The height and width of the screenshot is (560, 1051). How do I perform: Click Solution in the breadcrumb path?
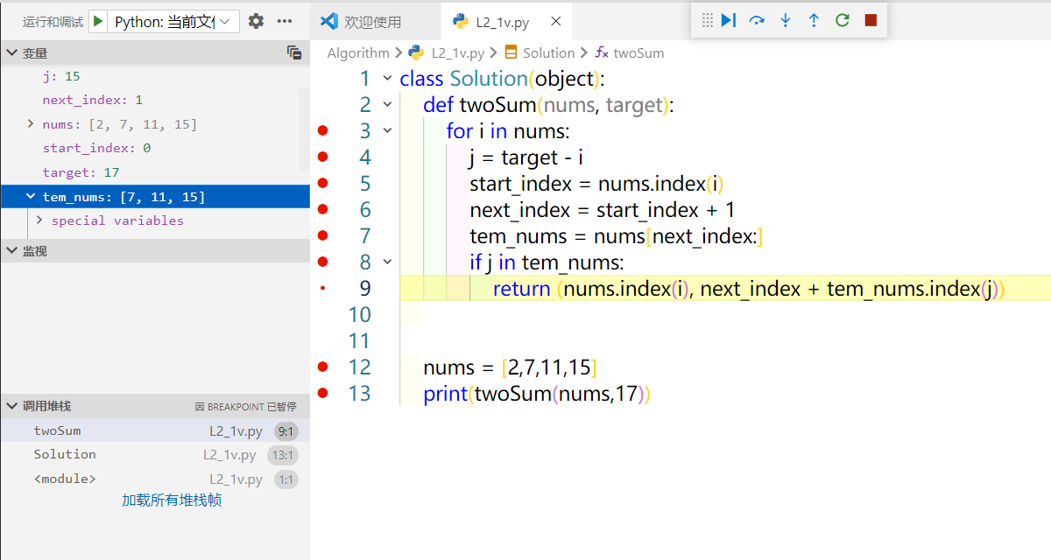[549, 52]
